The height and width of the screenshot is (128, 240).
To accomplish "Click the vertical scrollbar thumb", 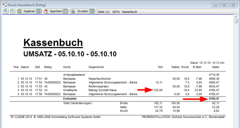I will pos(236,21).
